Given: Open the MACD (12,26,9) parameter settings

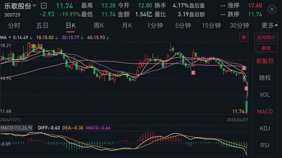Looking at the screenshot, I should coord(16,128).
